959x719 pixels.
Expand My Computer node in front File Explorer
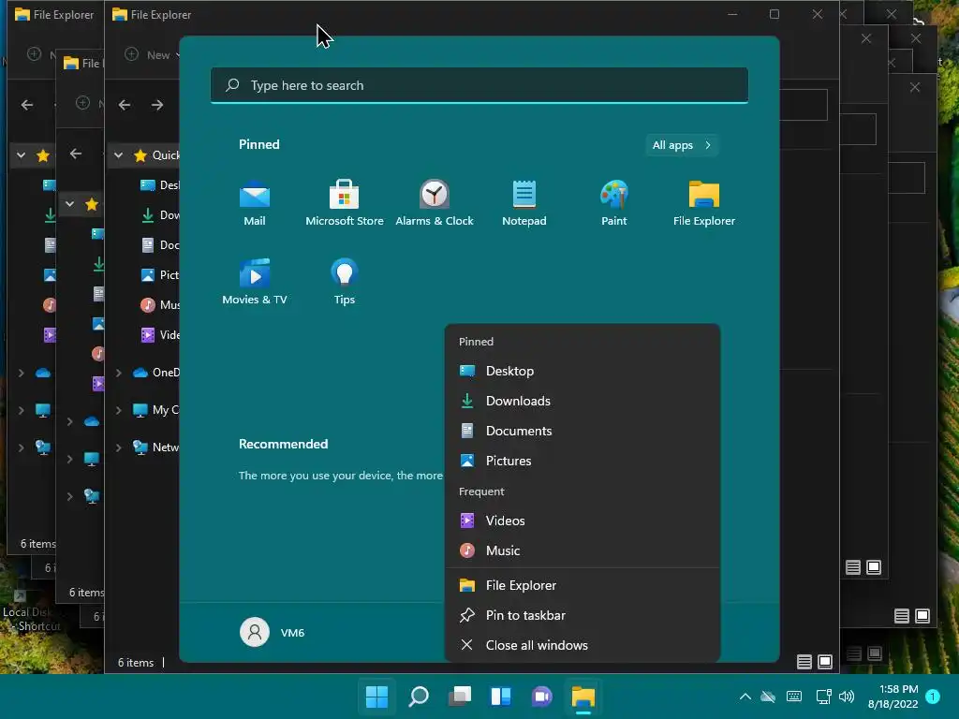[119, 410]
